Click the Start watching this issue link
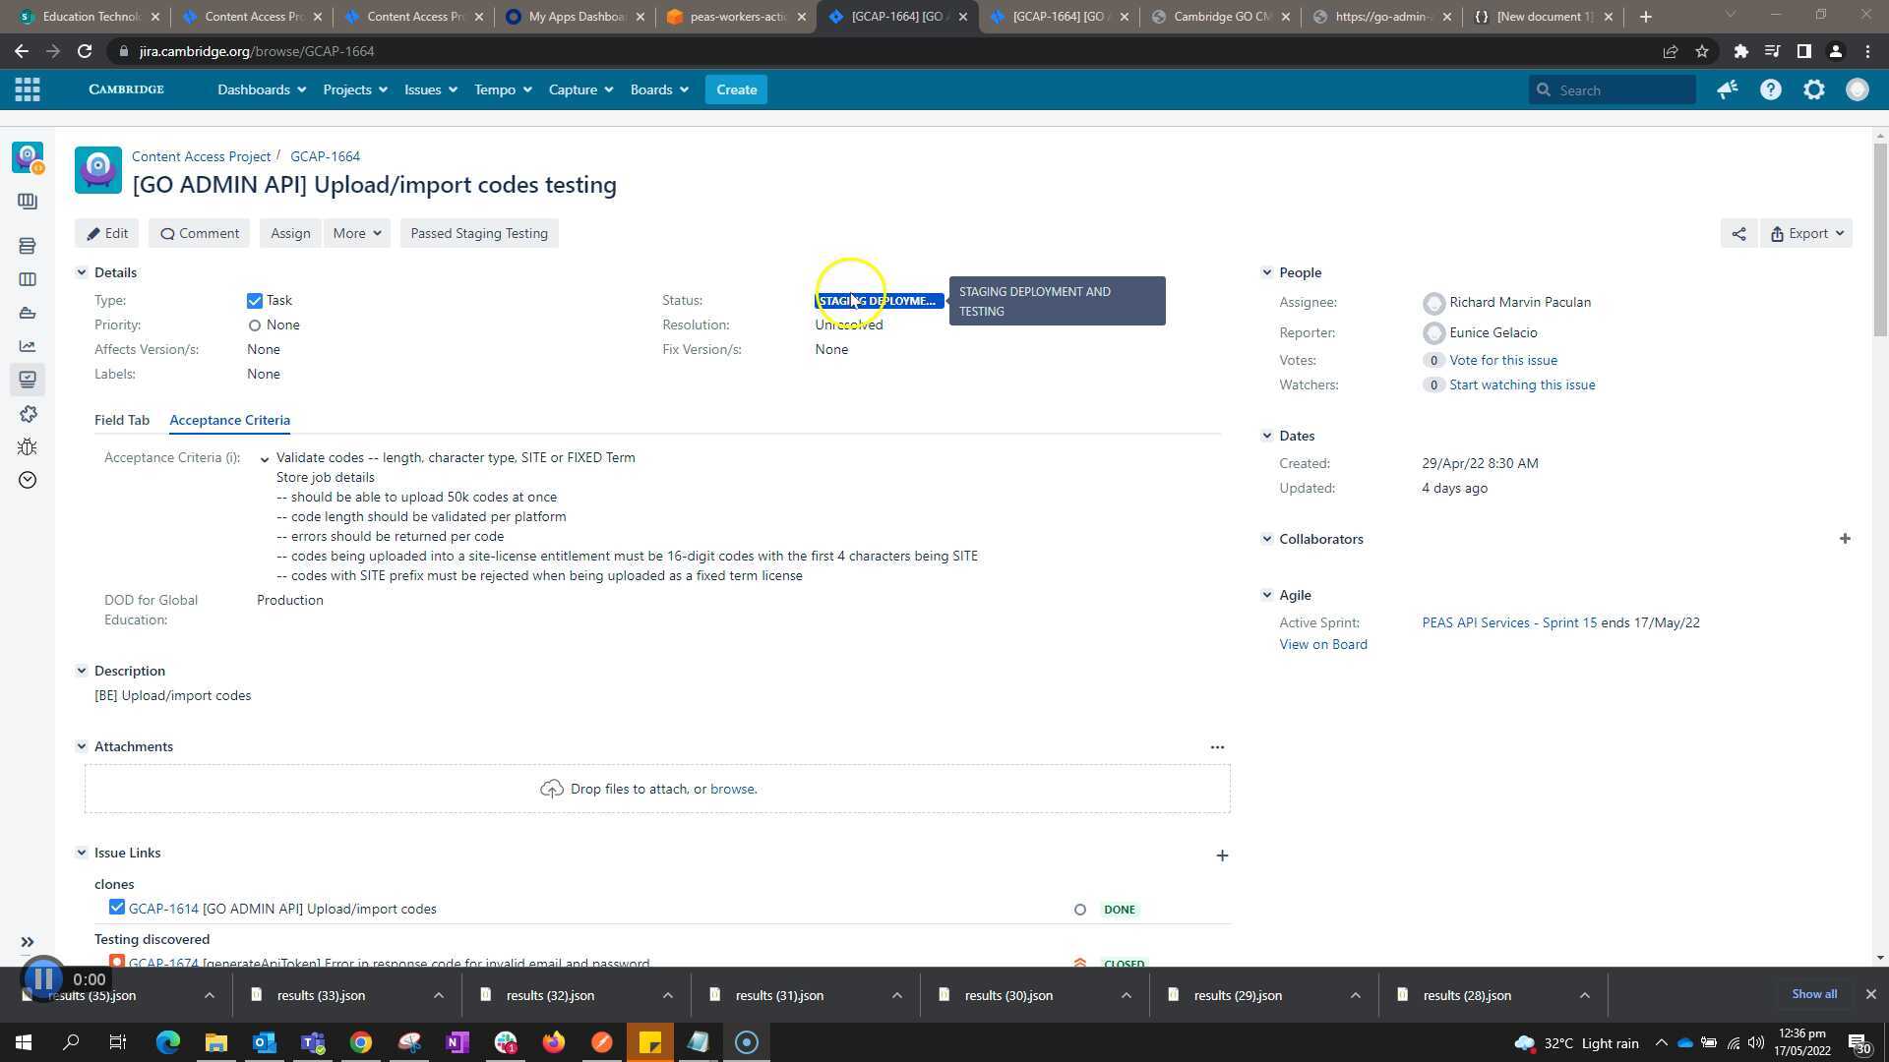Viewport: 1889px width, 1062px height. coord(1521,385)
